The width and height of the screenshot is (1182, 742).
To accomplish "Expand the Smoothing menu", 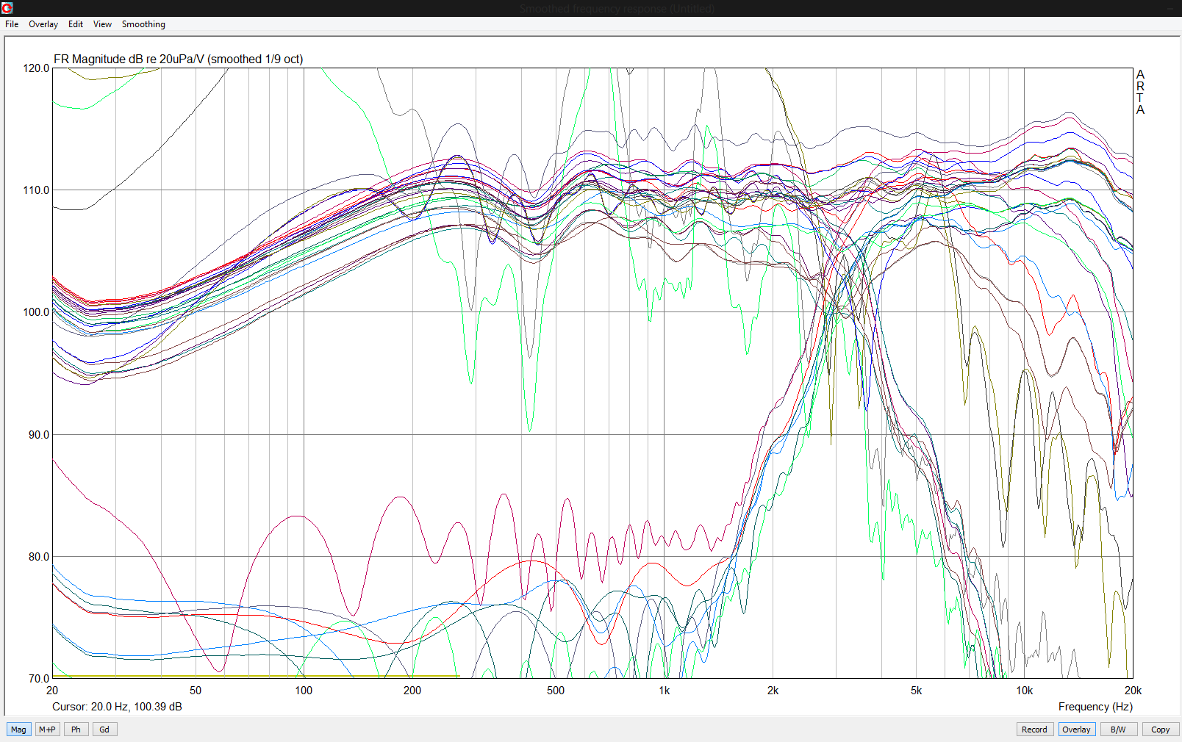I will coord(143,24).
